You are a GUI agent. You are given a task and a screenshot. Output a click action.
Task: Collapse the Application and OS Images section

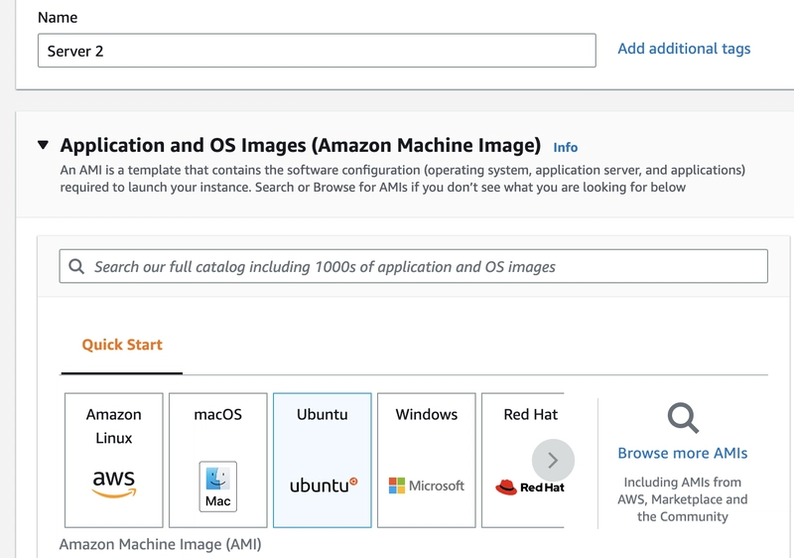pyautogui.click(x=43, y=145)
